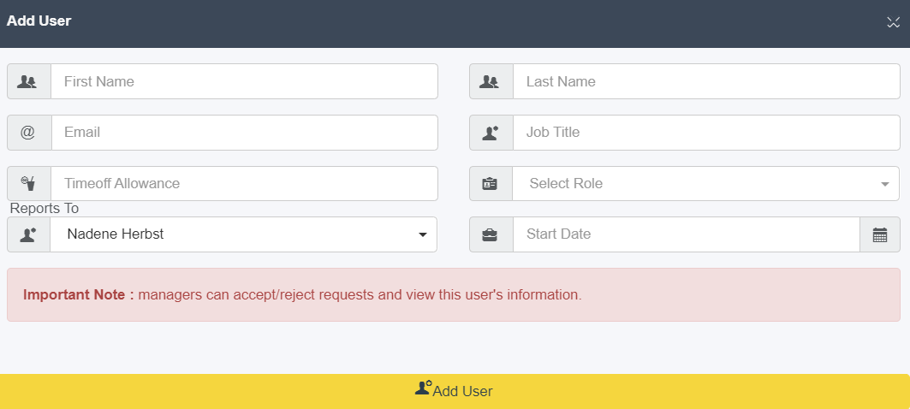
Task: Click the people icon beside First Name
Action: (x=27, y=82)
